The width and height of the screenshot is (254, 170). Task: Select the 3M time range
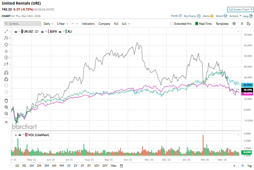point(46,166)
